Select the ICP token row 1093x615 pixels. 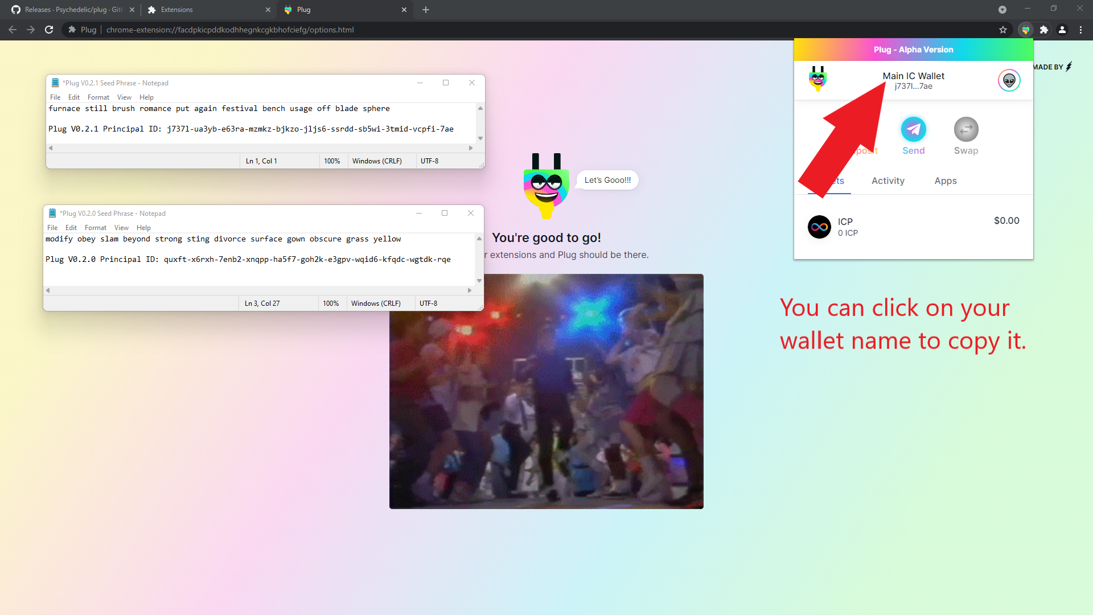913,227
